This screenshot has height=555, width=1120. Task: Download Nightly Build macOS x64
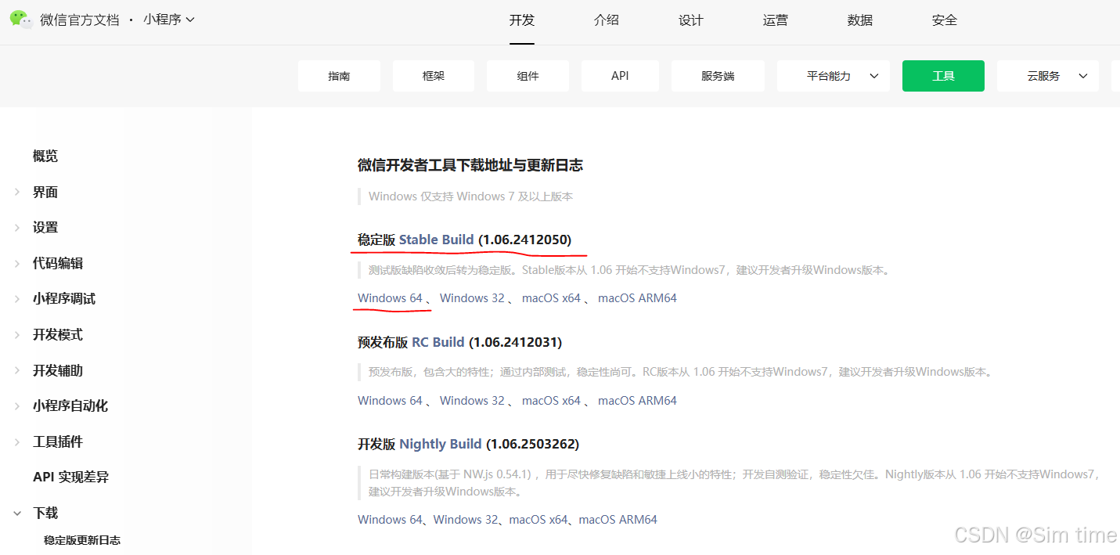click(x=538, y=520)
